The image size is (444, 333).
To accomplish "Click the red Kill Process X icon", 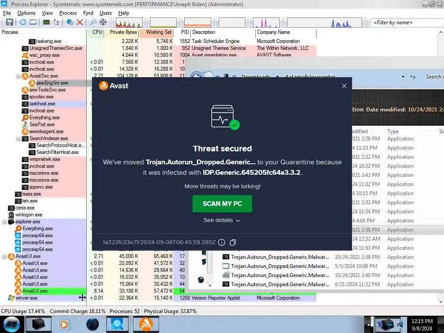I will pyautogui.click(x=80, y=22).
